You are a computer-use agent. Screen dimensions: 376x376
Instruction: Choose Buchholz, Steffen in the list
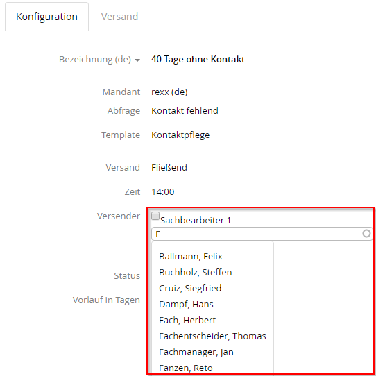[196, 273]
